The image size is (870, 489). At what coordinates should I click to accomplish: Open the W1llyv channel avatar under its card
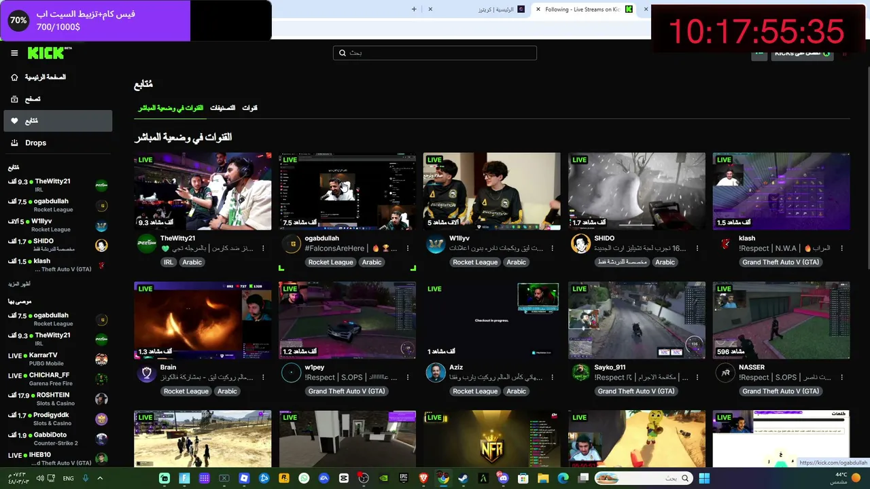click(x=436, y=244)
